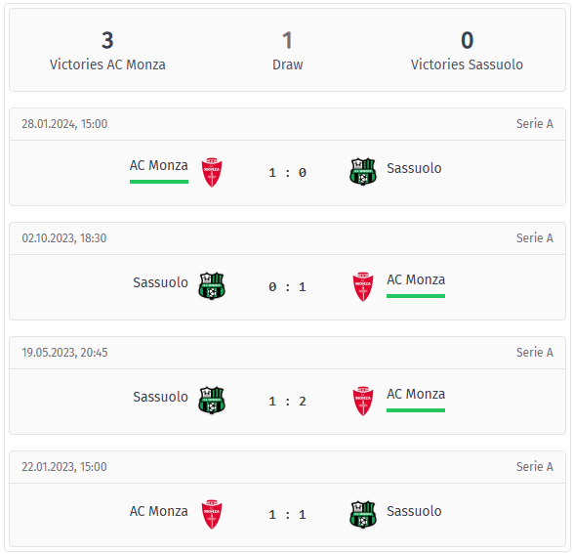This screenshot has height=554, width=573.
Task: Open the 1 : 2 match score
Action: (x=287, y=402)
